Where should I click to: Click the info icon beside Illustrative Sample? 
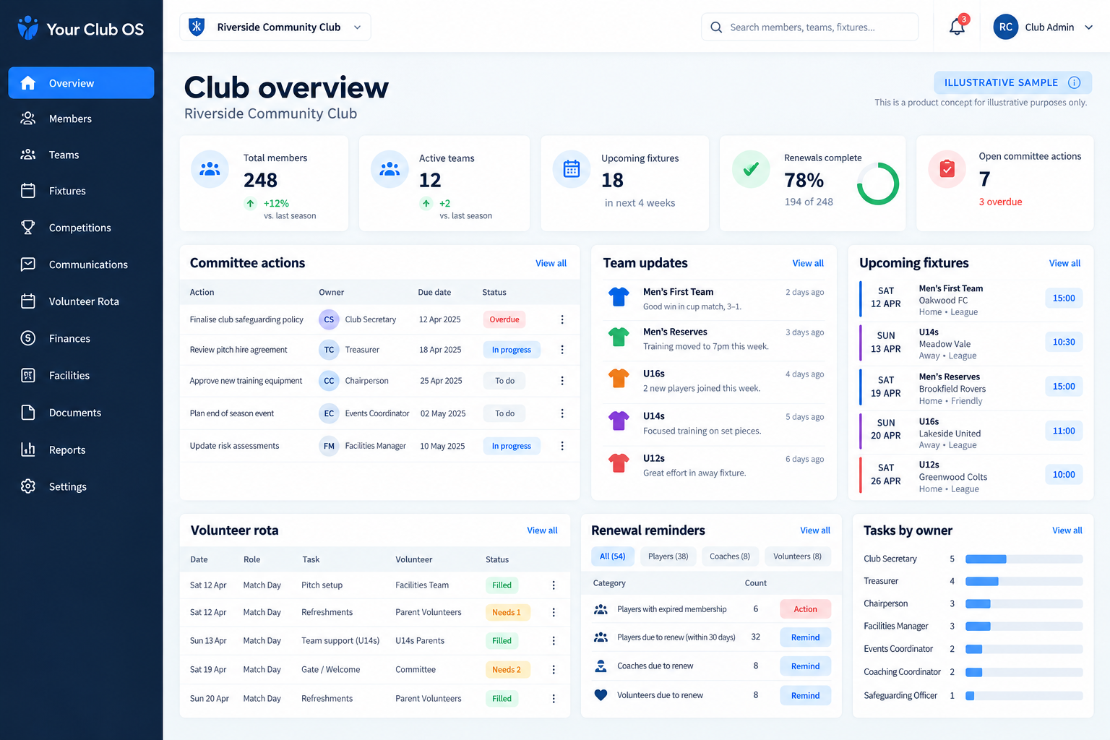[1075, 82]
